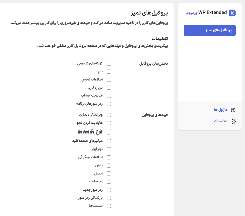
Task: Toggle the رمز عبورهای برنامه checkbox
Action: tap(109, 104)
